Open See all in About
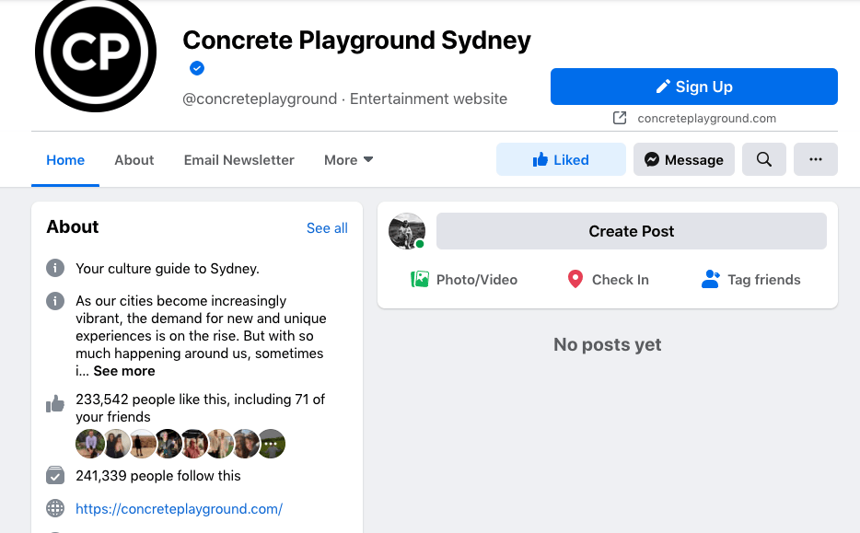Screen dimensions: 860x533 pyautogui.click(x=327, y=228)
